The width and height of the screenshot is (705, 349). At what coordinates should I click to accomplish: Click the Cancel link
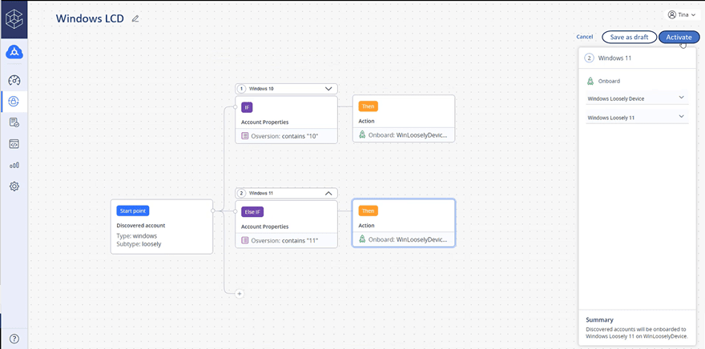585,37
